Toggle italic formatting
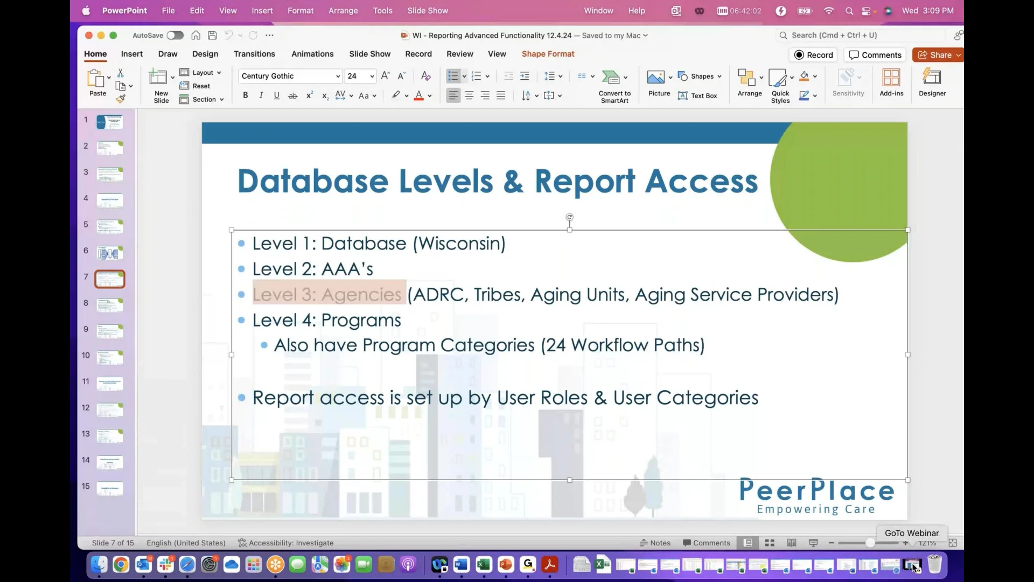 pyautogui.click(x=261, y=95)
